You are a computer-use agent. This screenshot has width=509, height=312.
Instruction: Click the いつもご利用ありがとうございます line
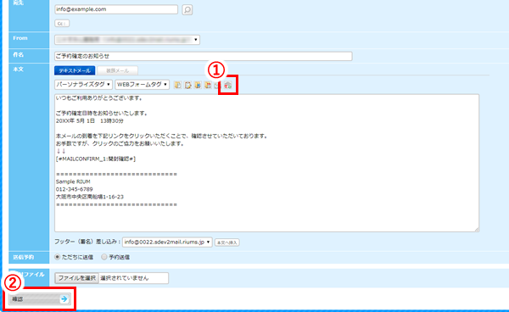point(98,98)
